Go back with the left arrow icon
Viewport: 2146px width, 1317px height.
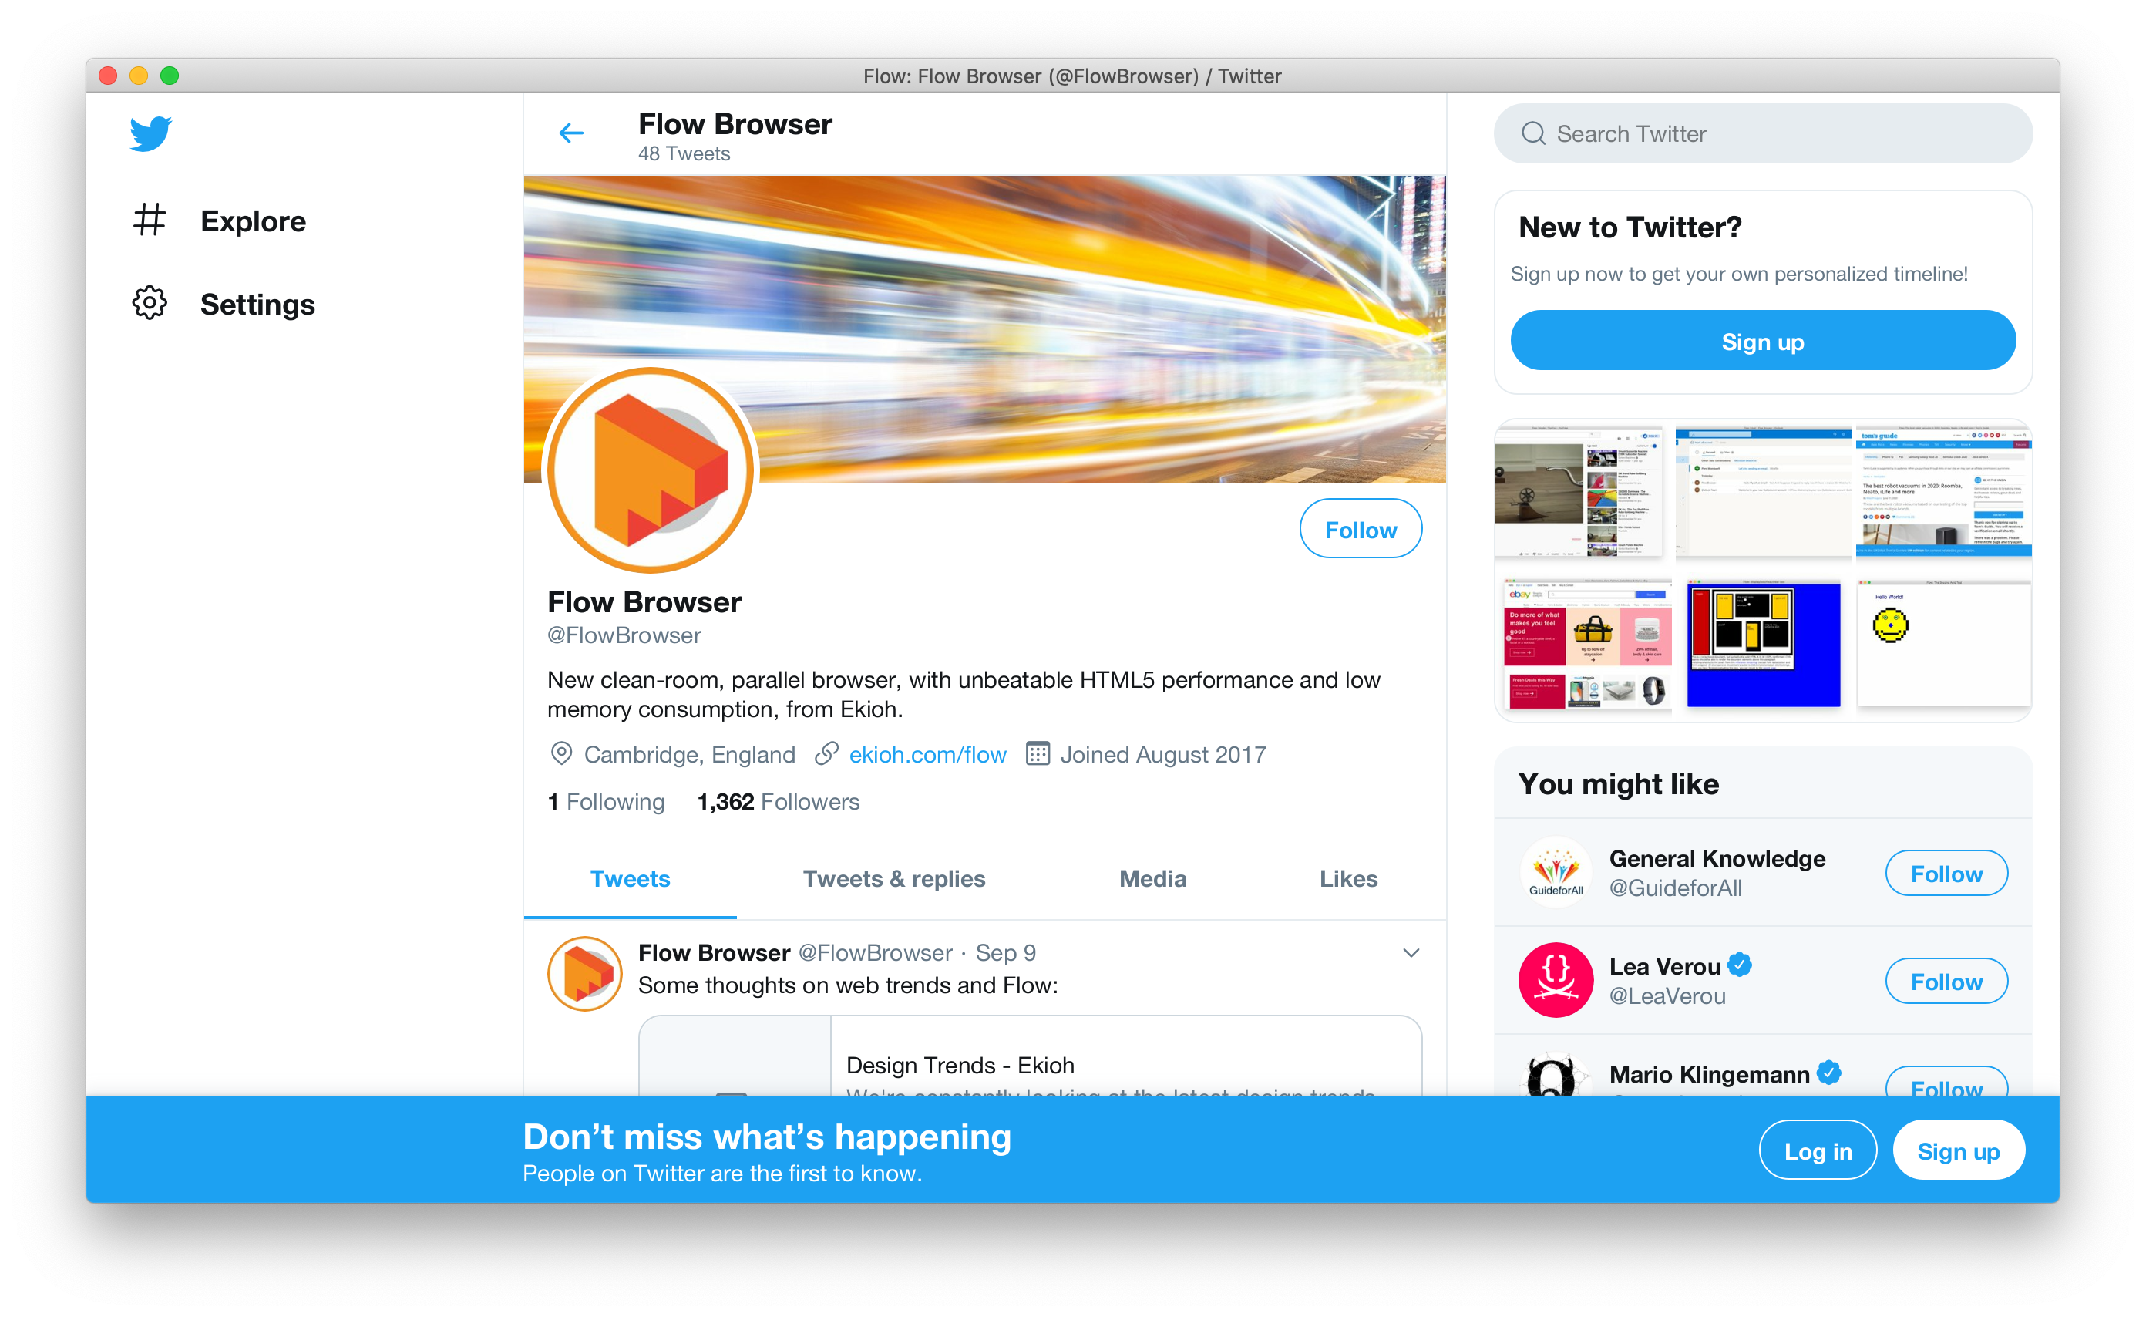pyautogui.click(x=571, y=133)
